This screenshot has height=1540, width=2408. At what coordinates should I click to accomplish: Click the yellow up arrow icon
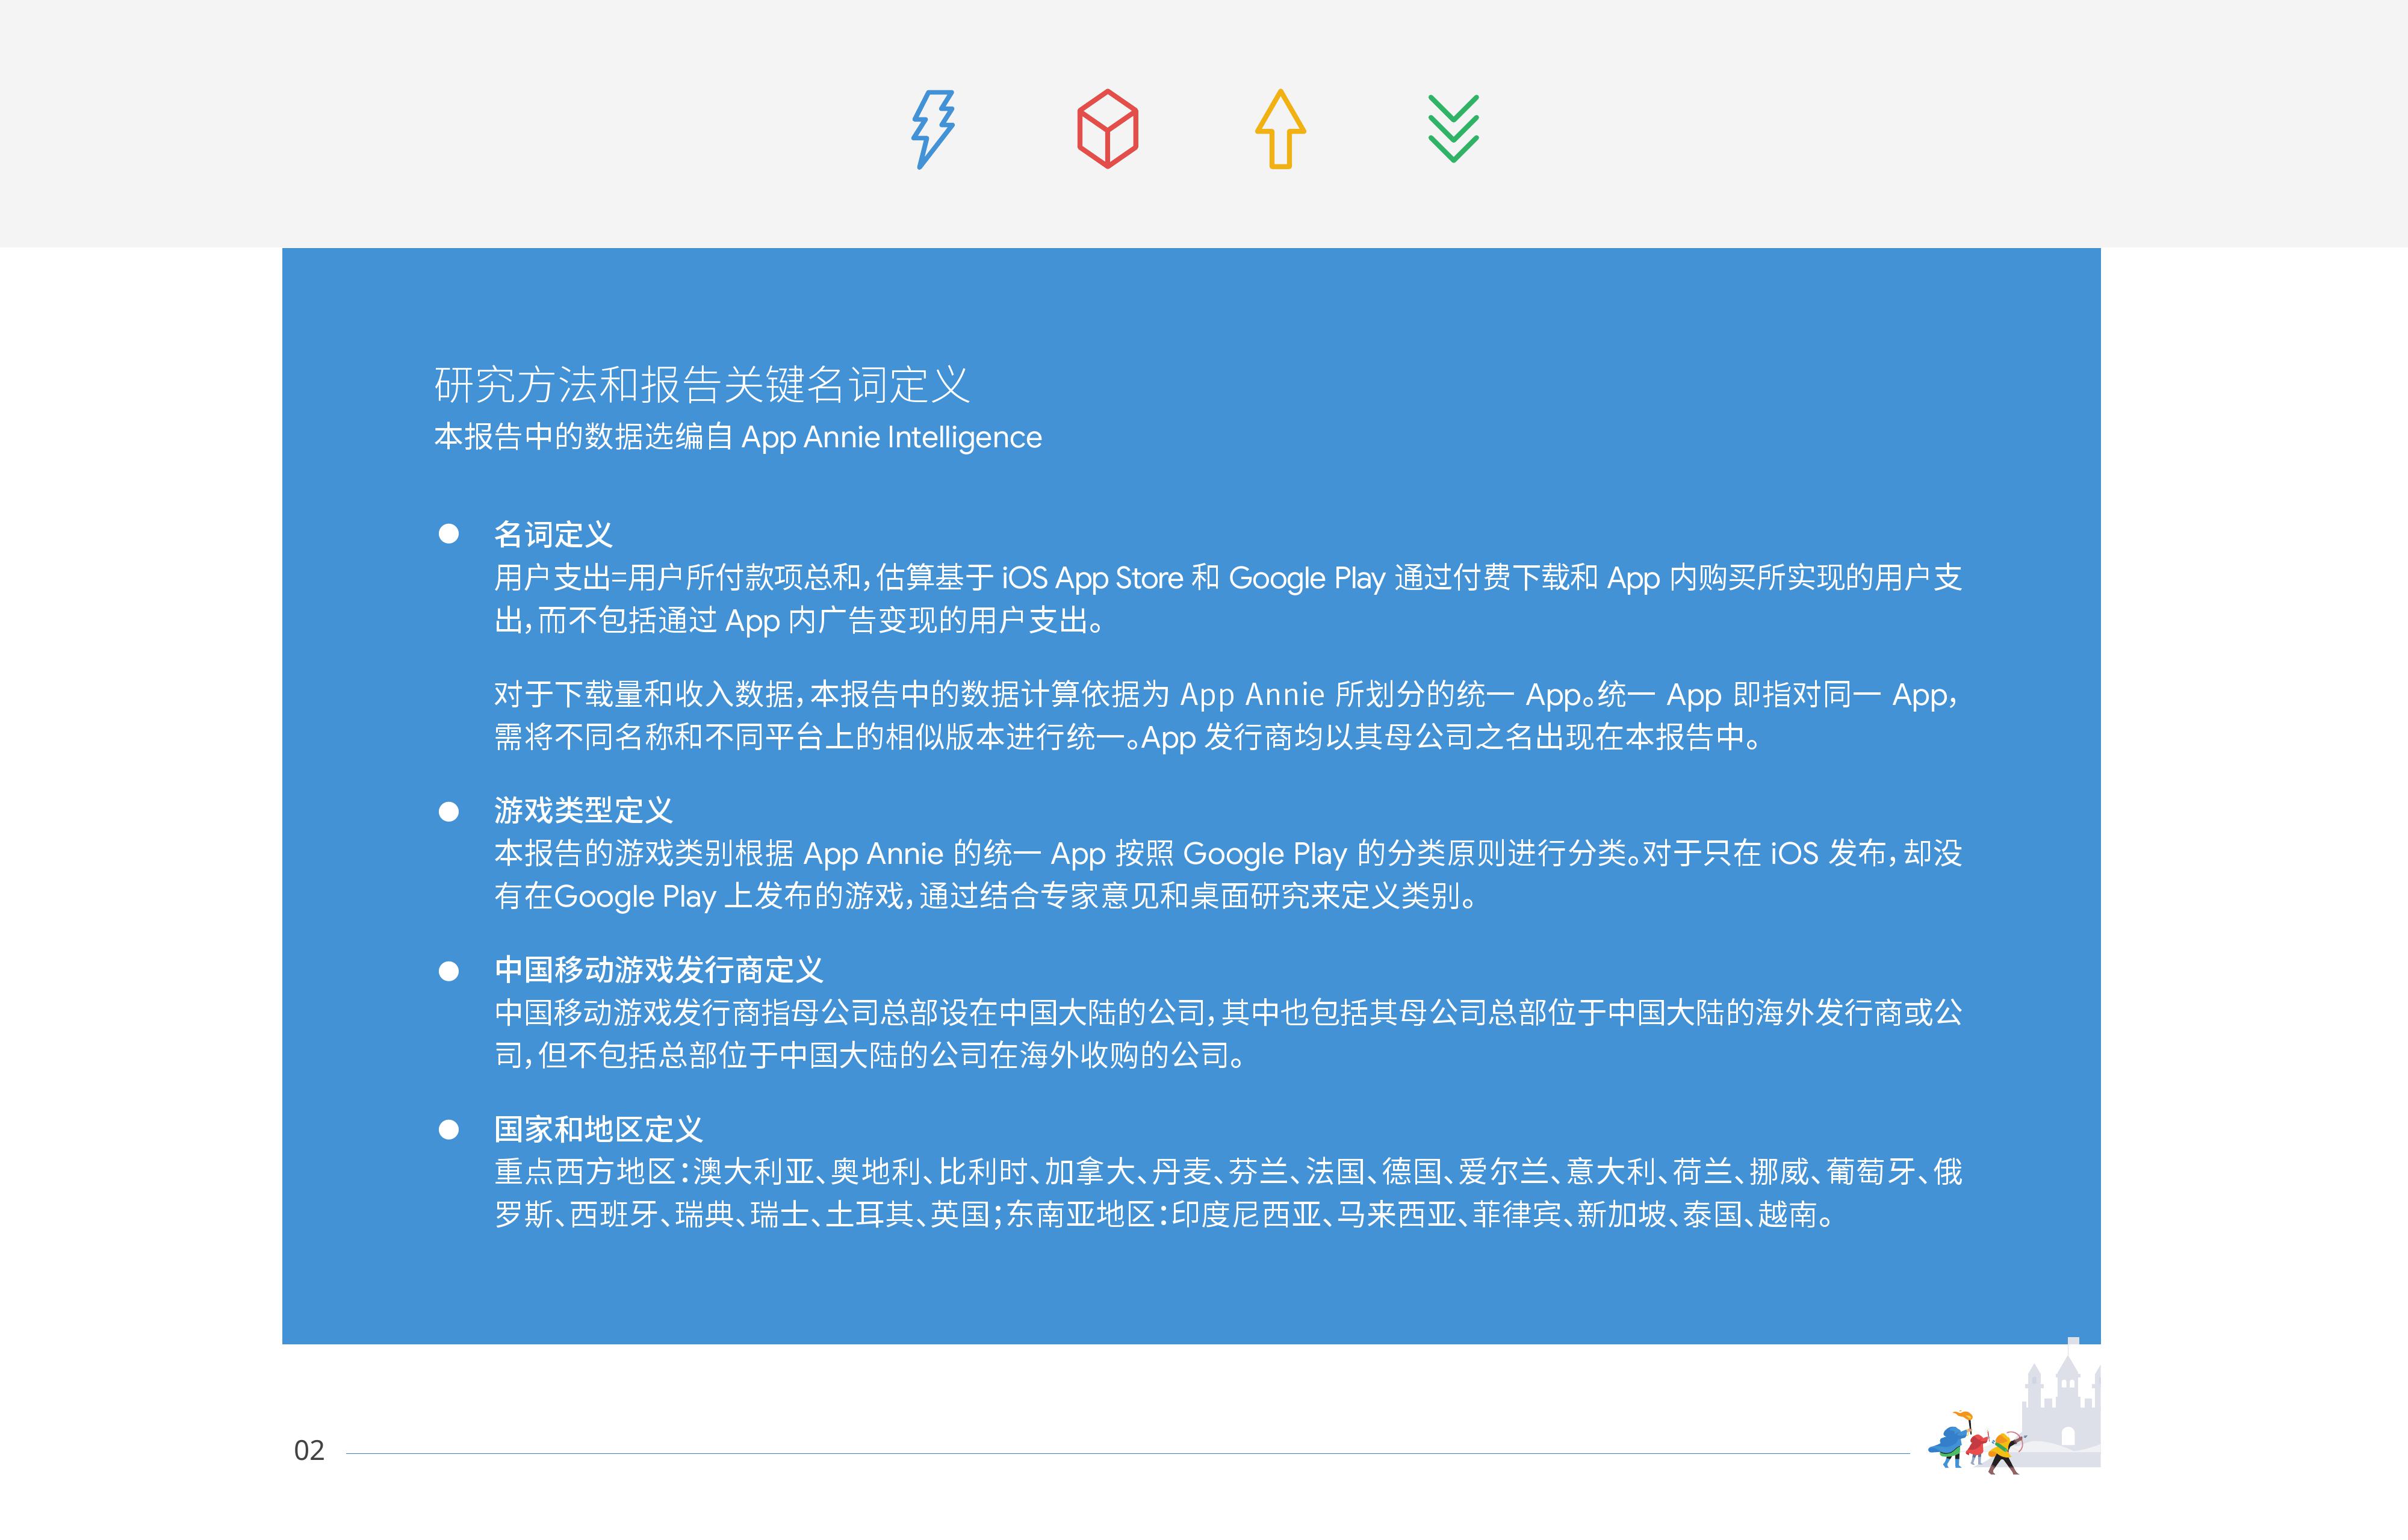[1280, 129]
